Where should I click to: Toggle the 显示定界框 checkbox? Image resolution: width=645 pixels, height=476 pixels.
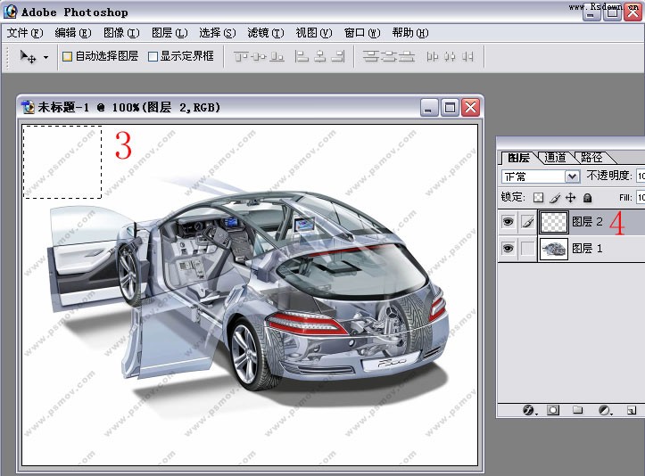click(153, 56)
